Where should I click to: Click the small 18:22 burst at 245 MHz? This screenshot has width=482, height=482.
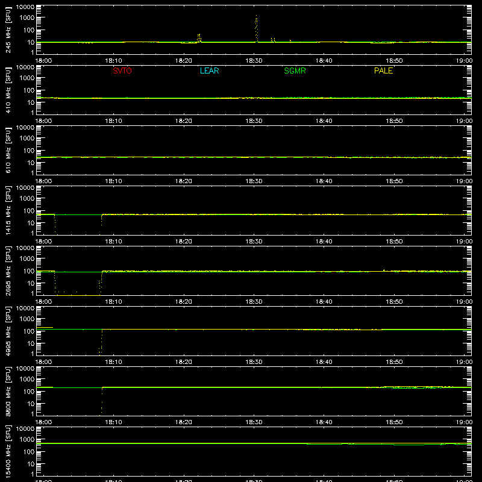click(x=199, y=38)
